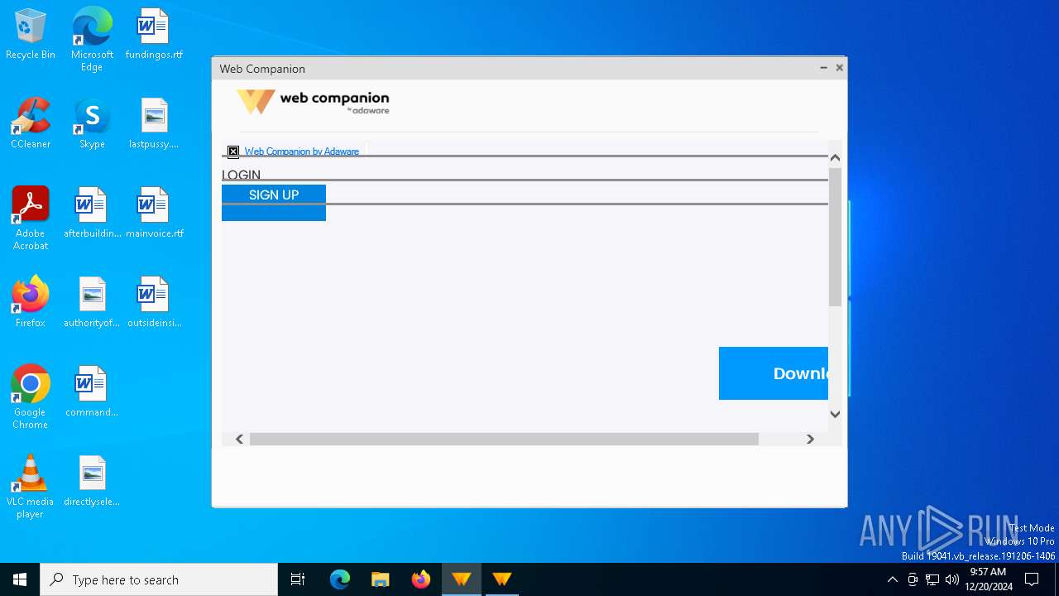Viewport: 1059px width, 596px height.
Task: Click the horizontal scrollbar right arrow
Action: [x=810, y=439]
